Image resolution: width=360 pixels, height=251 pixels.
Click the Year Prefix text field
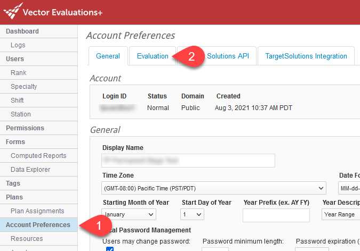click(276, 215)
